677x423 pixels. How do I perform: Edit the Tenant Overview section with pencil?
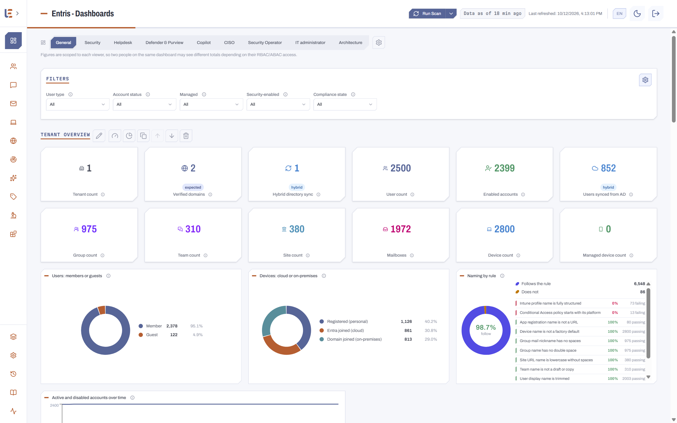[x=99, y=136]
